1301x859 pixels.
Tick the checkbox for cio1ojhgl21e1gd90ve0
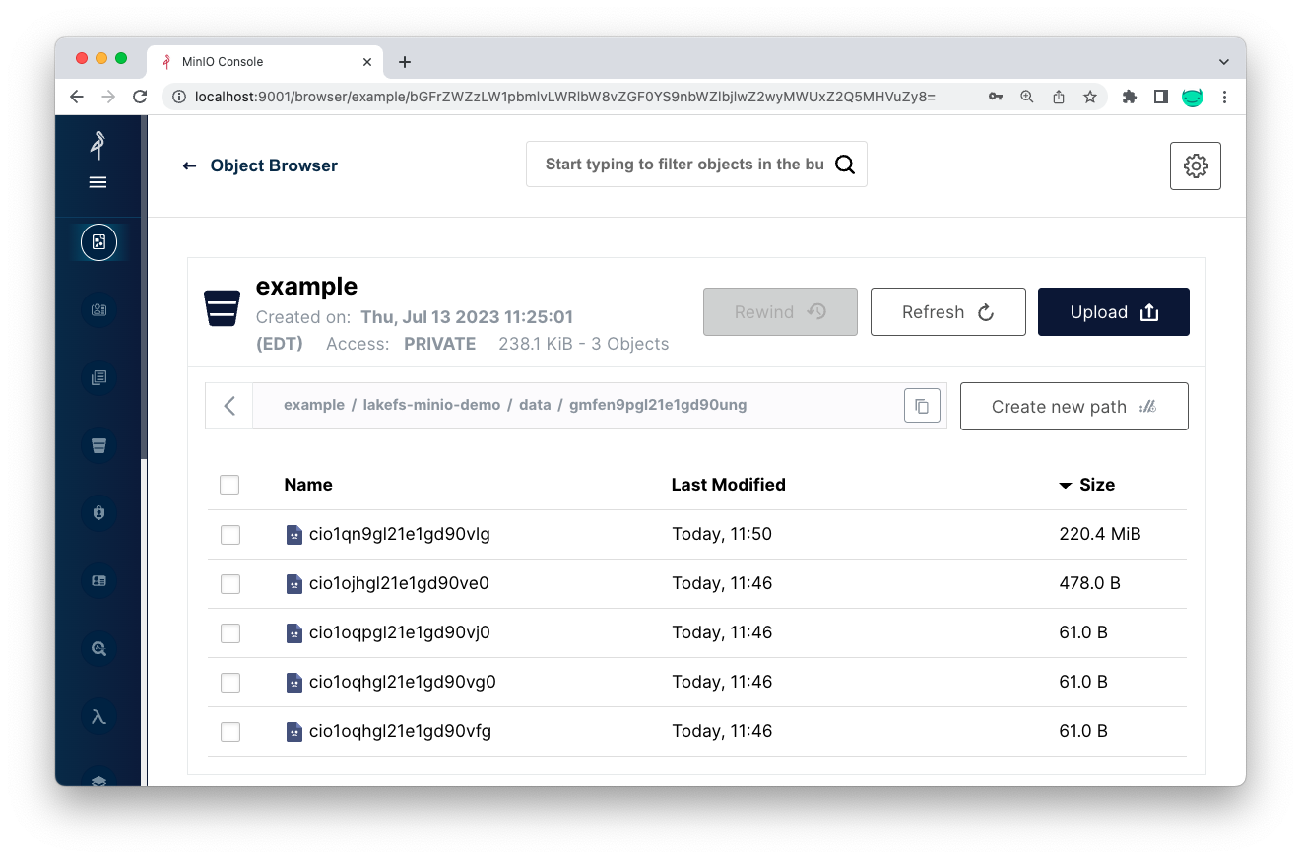229,583
